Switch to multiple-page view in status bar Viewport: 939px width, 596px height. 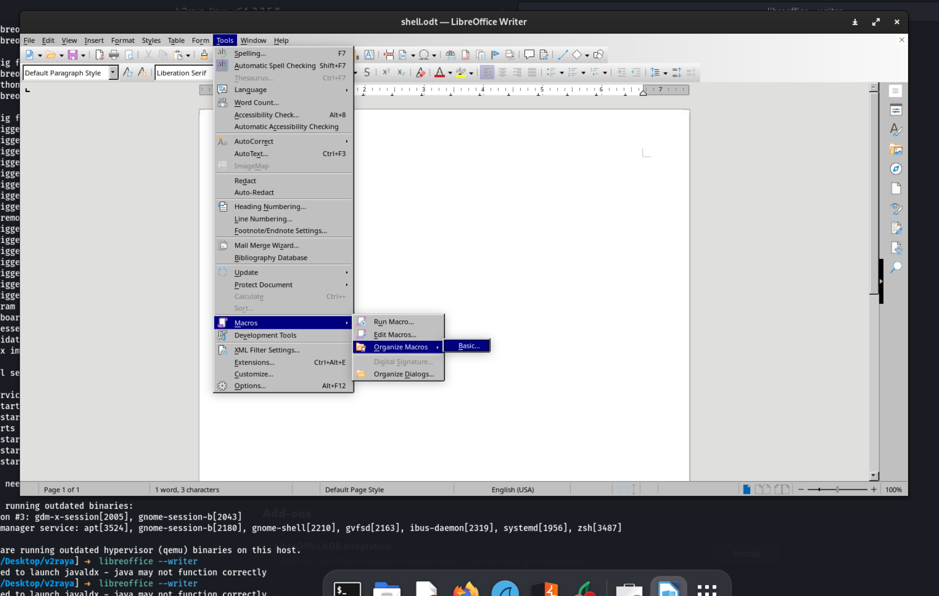[x=762, y=489]
